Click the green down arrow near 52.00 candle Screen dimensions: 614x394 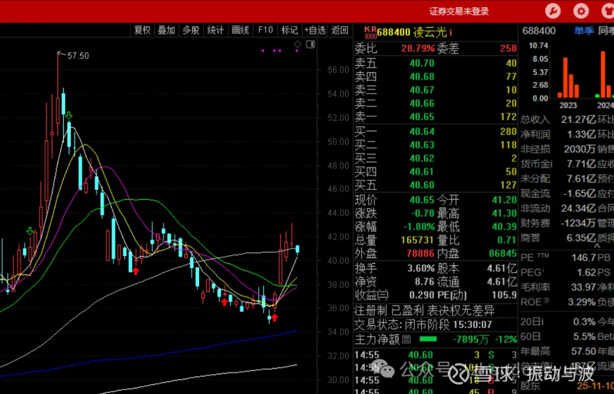69,115
